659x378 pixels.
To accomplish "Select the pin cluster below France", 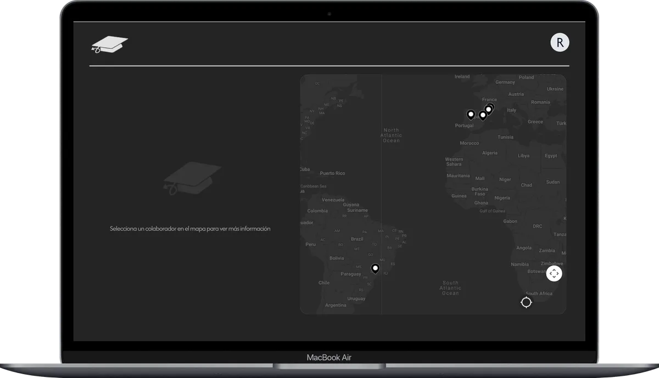I will [489, 109].
